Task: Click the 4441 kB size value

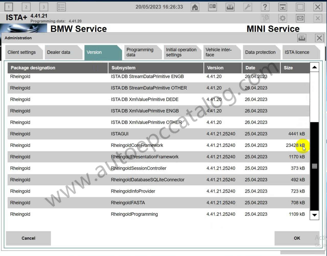Action: [296, 134]
